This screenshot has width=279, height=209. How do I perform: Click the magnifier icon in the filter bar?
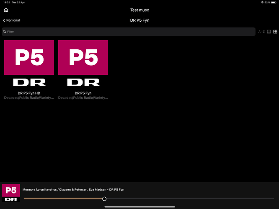pyautogui.click(x=5, y=32)
